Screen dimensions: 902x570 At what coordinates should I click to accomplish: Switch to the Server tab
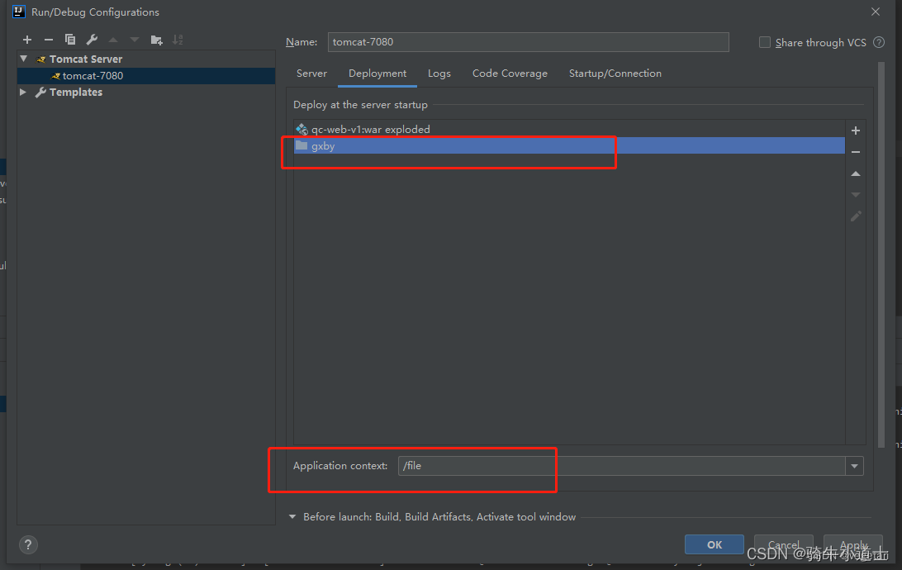tap(311, 74)
